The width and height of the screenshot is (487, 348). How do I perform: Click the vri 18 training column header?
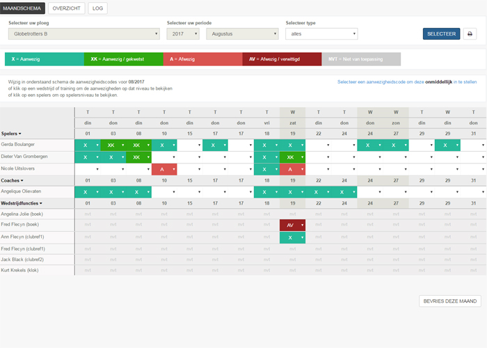(x=266, y=123)
